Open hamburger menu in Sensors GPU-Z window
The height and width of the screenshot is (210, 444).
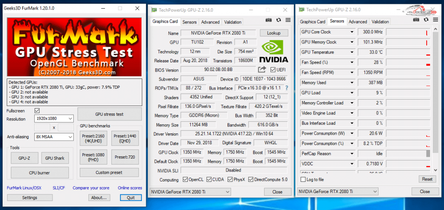[435, 19]
